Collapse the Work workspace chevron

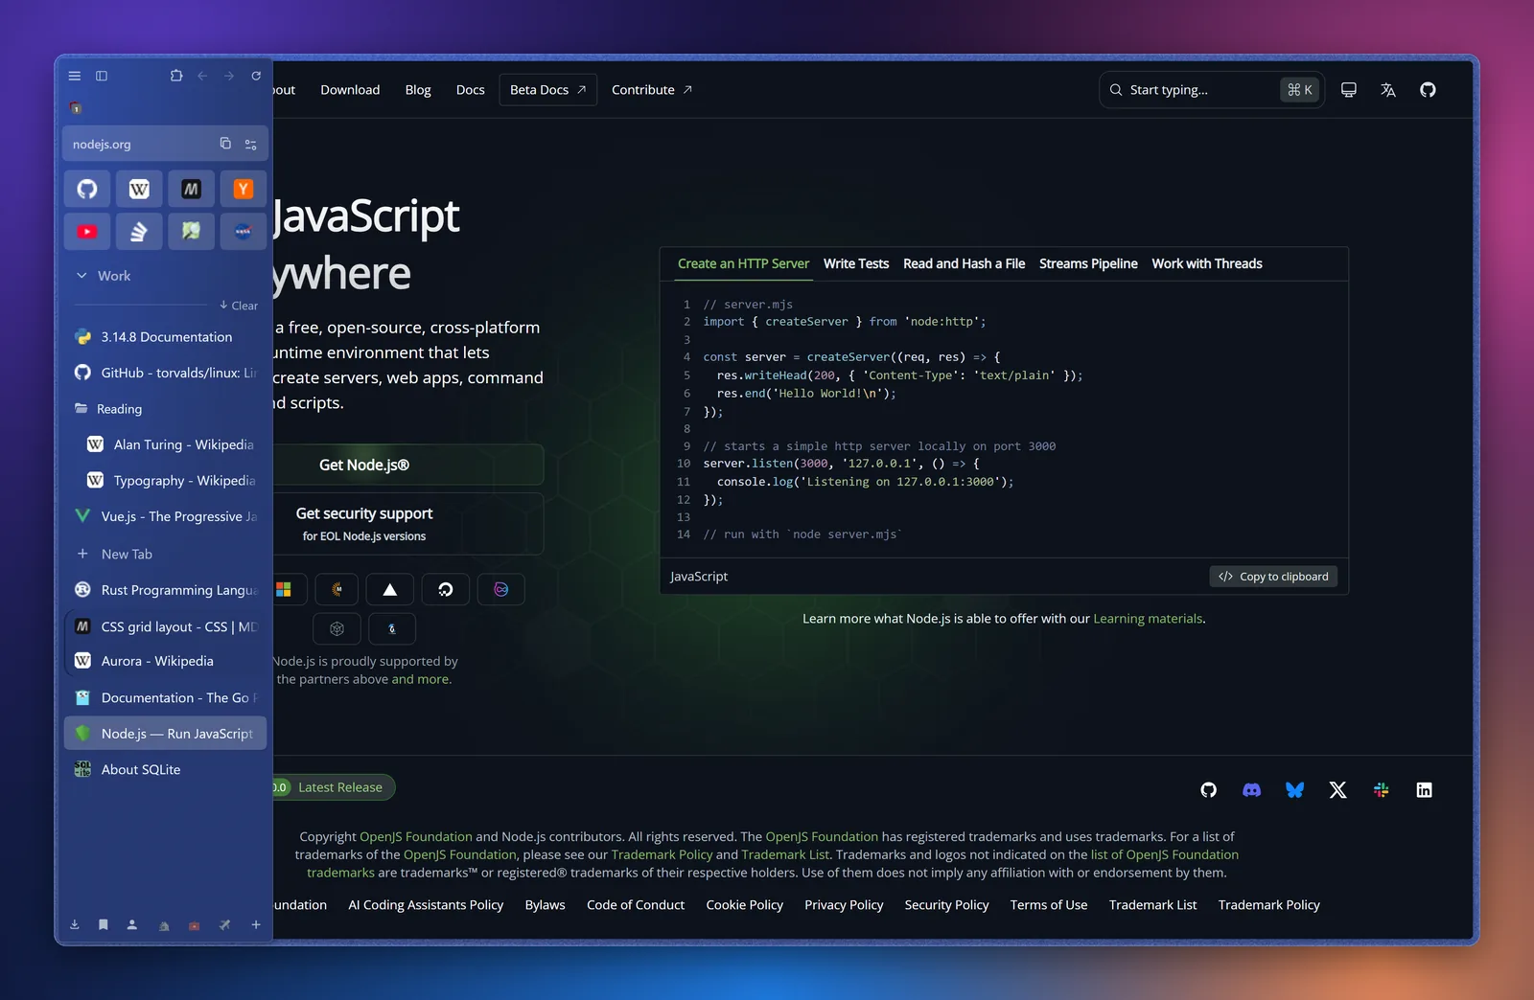82,276
